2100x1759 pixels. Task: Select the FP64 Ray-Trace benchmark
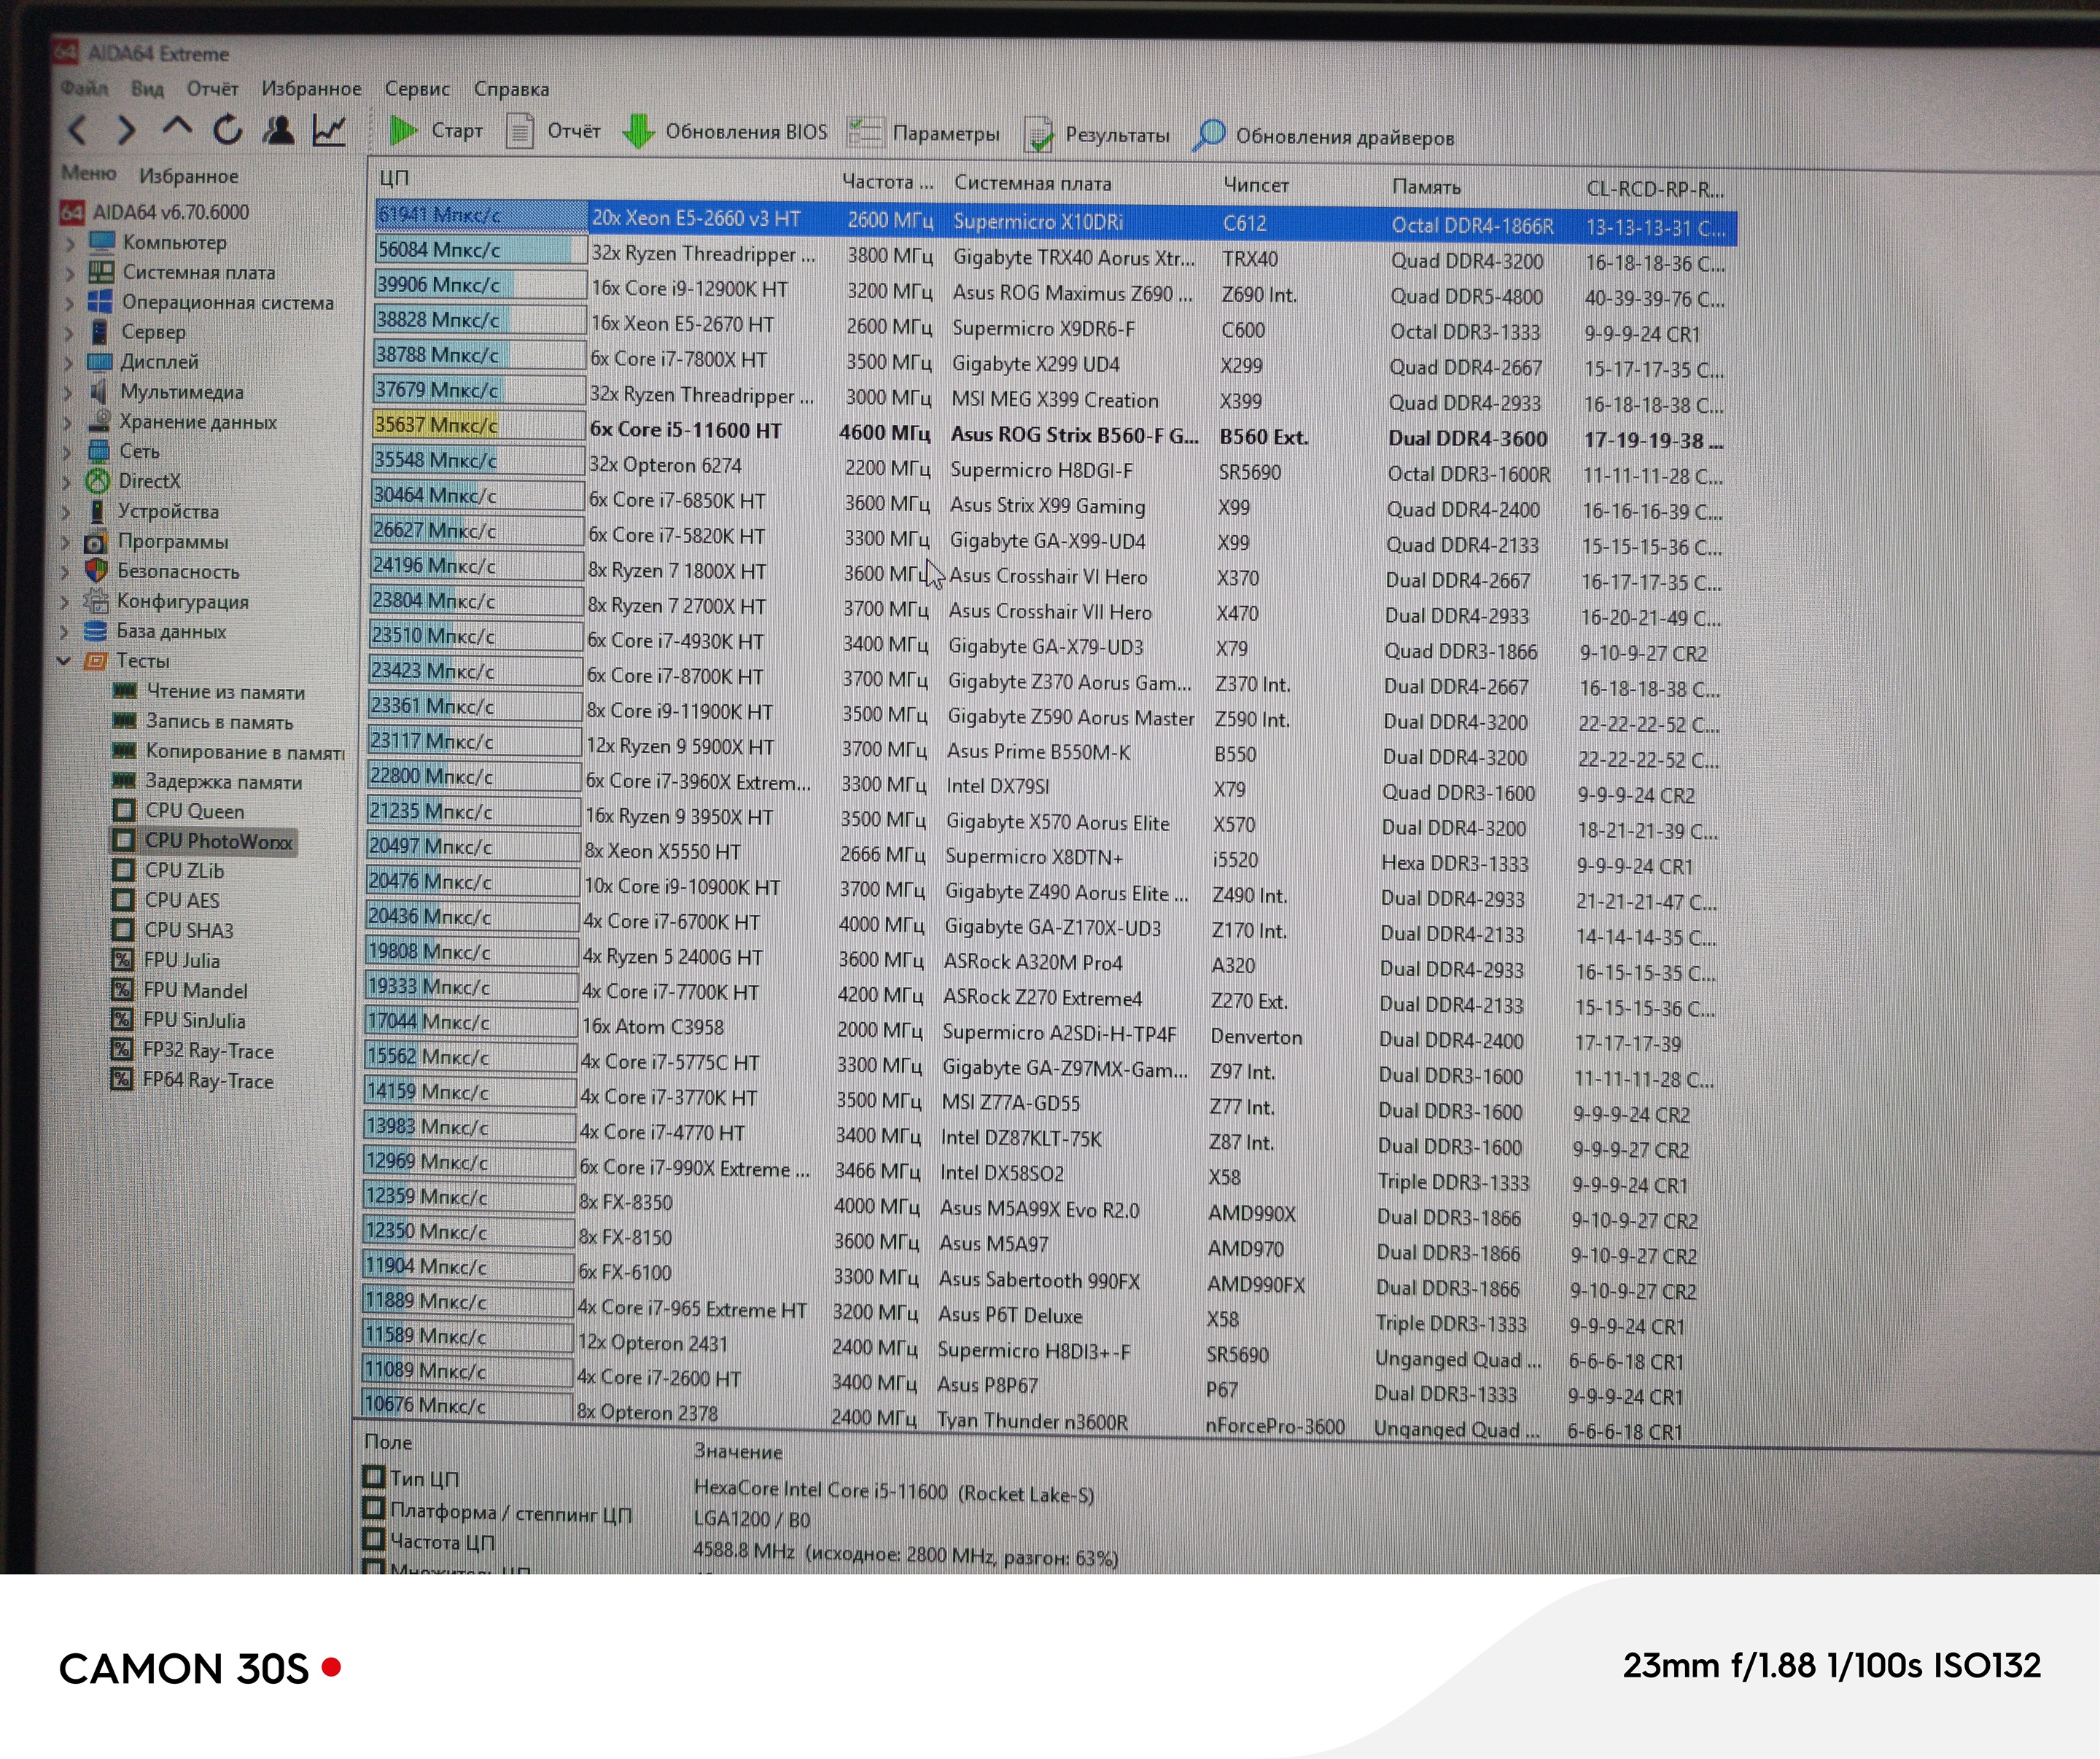click(190, 1080)
